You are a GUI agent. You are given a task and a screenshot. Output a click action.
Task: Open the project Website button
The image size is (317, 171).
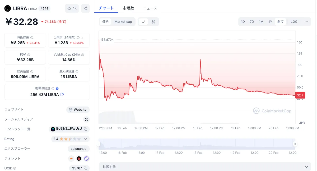(78, 110)
